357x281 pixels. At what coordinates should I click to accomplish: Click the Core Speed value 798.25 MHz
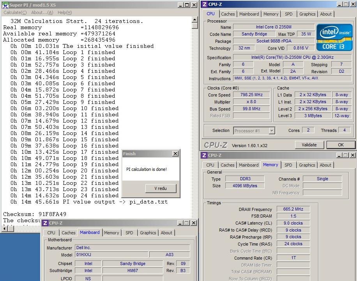(251, 95)
